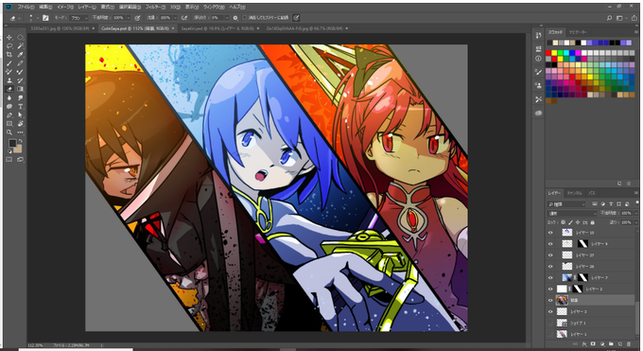Screen dimensions: 643x351
Task: Open the フィルター menu
Action: (x=156, y=7)
